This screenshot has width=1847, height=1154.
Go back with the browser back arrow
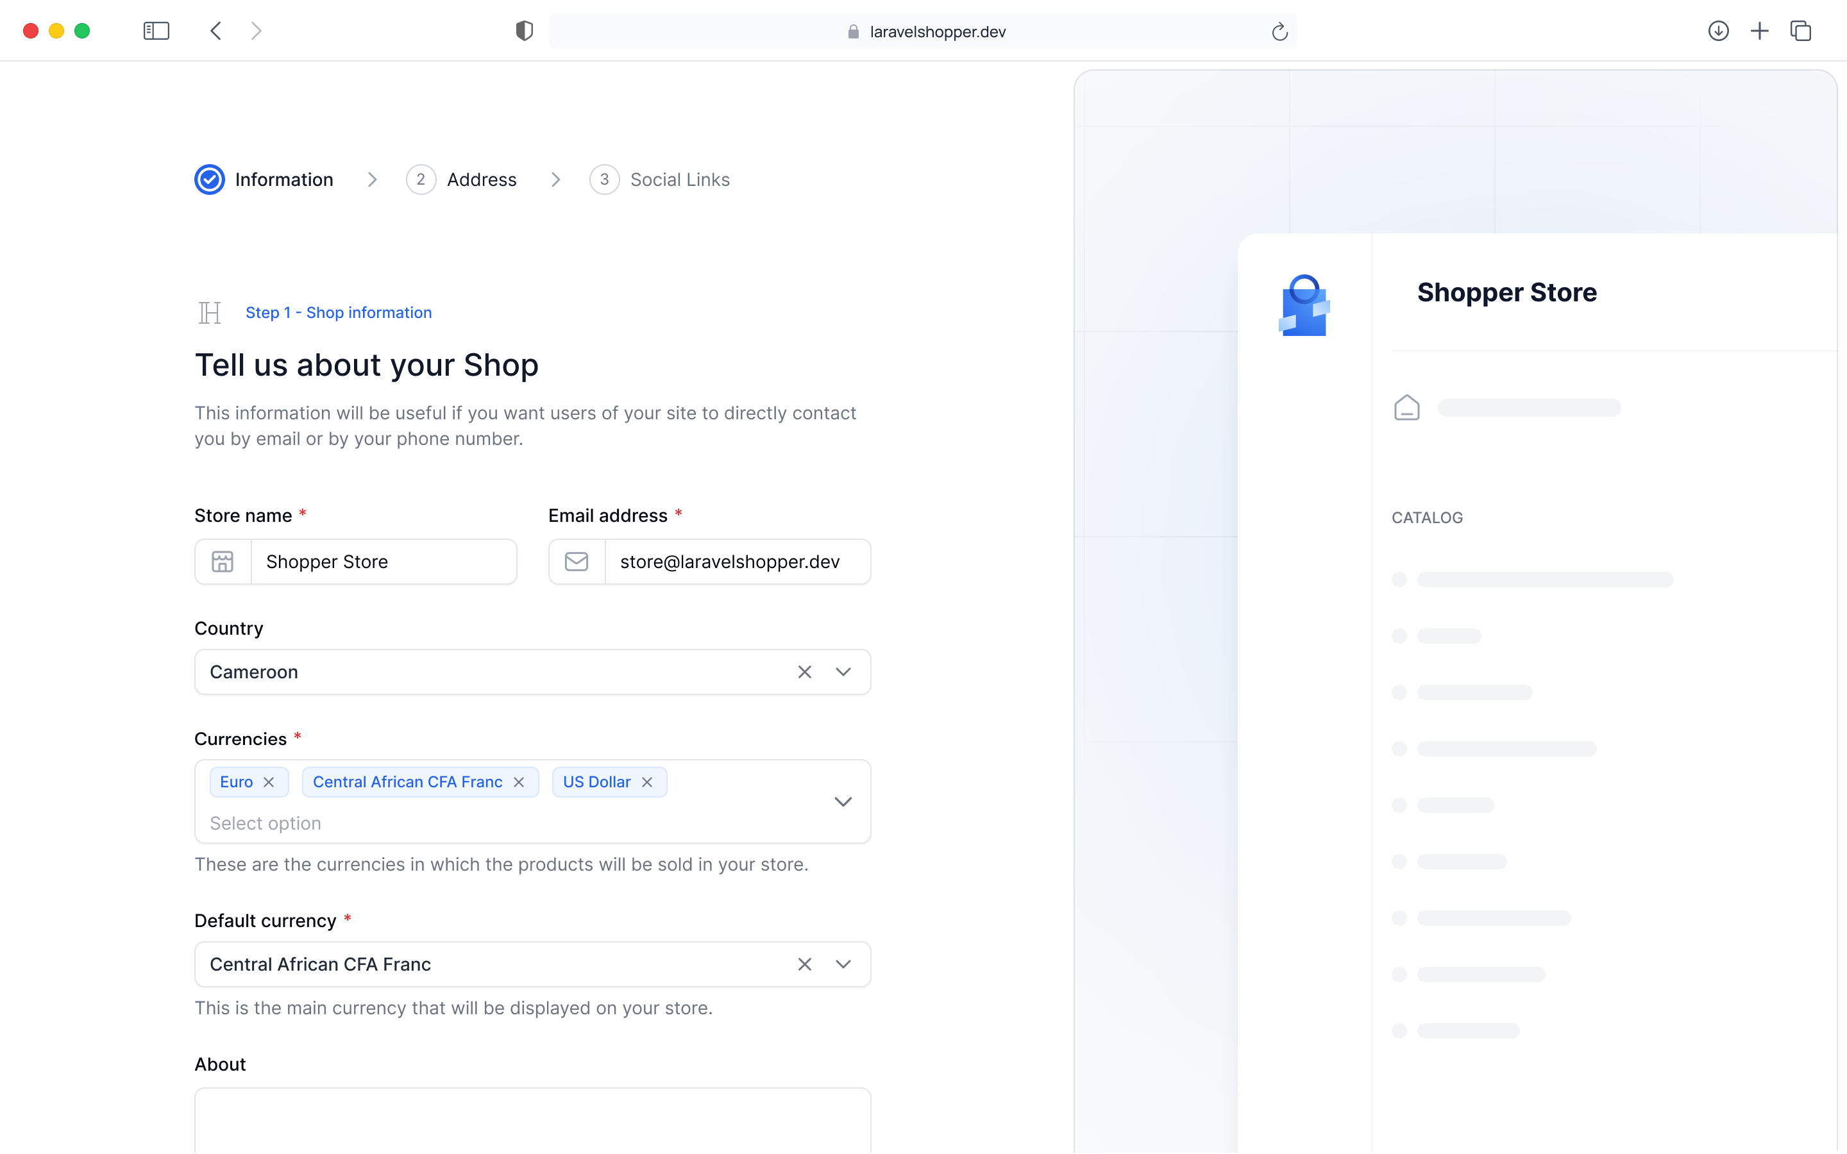[216, 31]
